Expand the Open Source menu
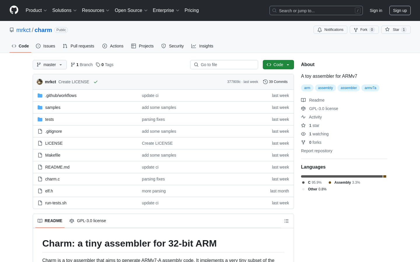Image resolution: width=420 pixels, height=262 pixels. [x=131, y=10]
